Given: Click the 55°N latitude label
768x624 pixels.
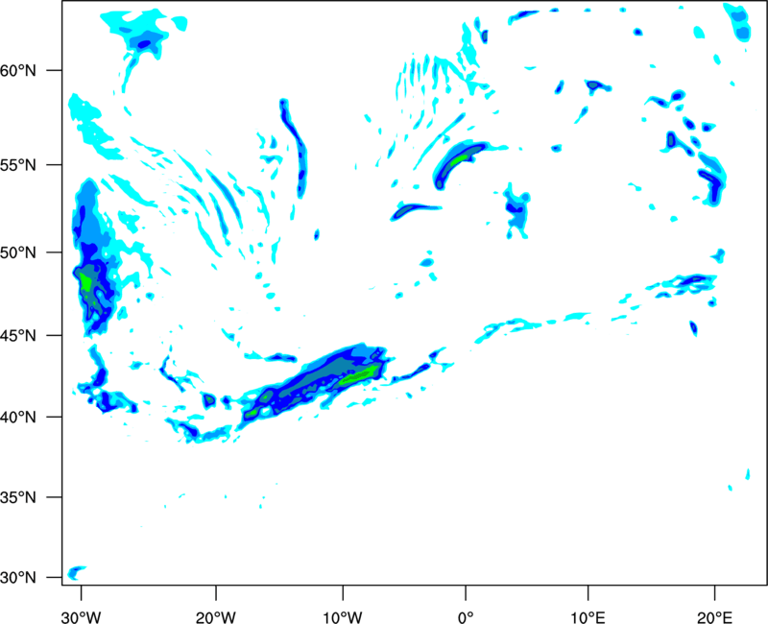Looking at the screenshot, I should (x=18, y=165).
